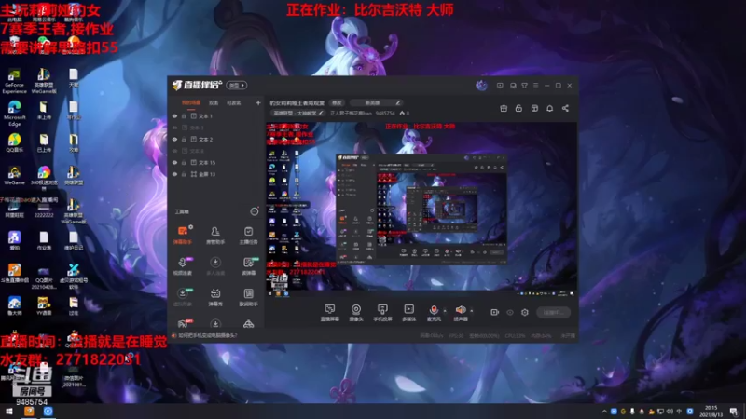Open GeForce Experience desktop shortcut

(x=14, y=81)
